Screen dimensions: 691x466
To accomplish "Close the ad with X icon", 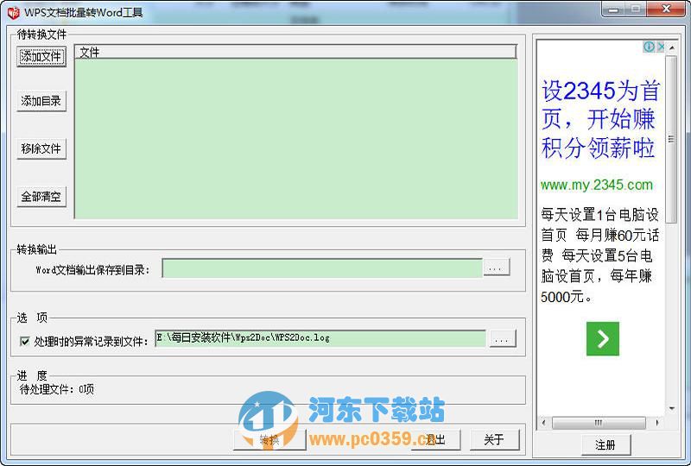I will 661,47.
